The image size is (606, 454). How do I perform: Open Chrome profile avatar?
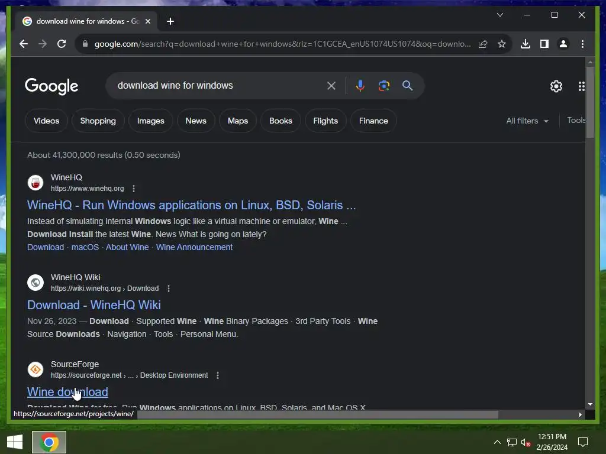tap(563, 44)
